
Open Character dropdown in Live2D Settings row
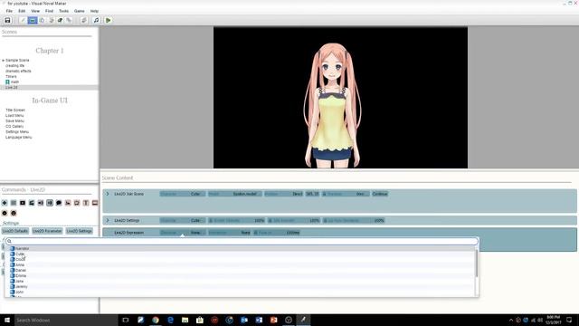(183, 220)
